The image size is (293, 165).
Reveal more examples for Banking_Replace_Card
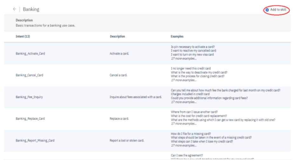[184, 124]
